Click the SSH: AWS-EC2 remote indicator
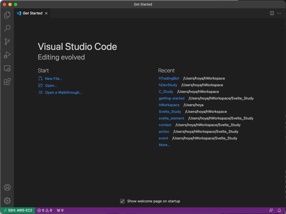Image resolution: width=286 pixels, height=214 pixels. 18,210
